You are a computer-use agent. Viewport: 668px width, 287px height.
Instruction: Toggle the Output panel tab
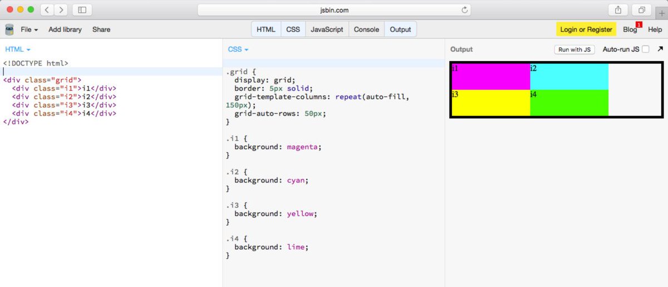point(400,29)
